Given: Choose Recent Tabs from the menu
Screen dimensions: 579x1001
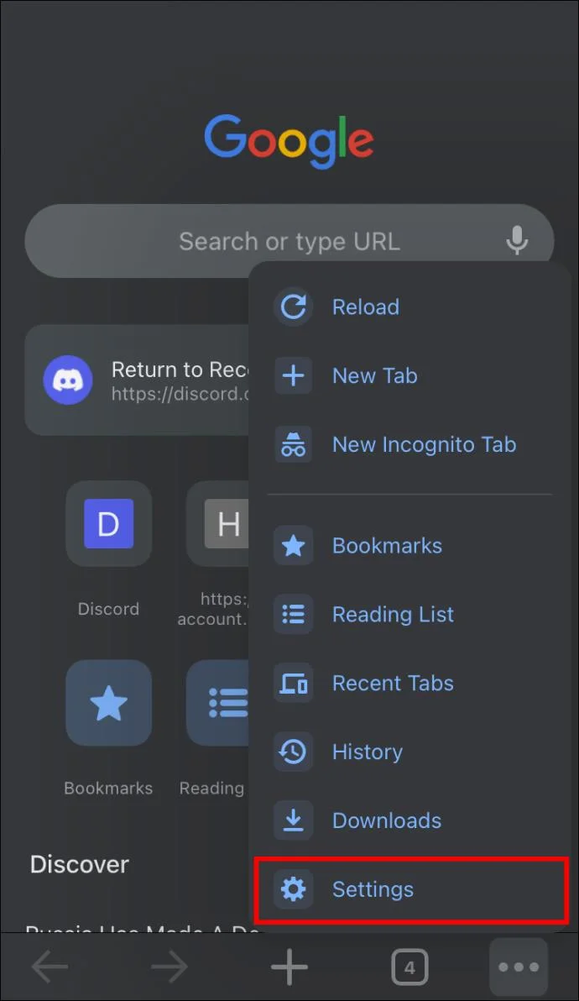Looking at the screenshot, I should 393,683.
